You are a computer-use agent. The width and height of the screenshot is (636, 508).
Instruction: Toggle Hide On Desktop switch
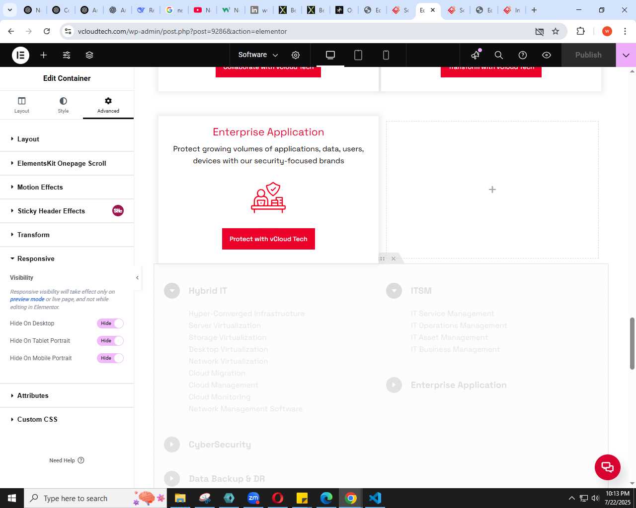(x=110, y=323)
